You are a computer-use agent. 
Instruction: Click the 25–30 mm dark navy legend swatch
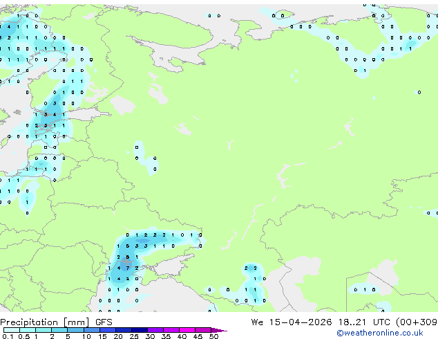click(140, 330)
